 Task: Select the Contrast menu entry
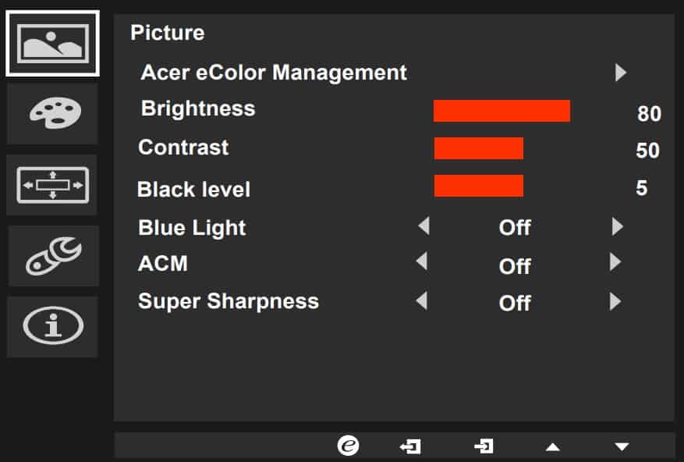[183, 147]
